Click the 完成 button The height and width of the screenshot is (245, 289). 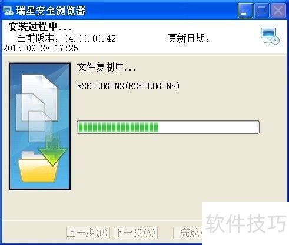click(188, 233)
